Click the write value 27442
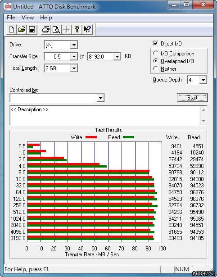Viewport: 217px width, 277px height. (175, 159)
